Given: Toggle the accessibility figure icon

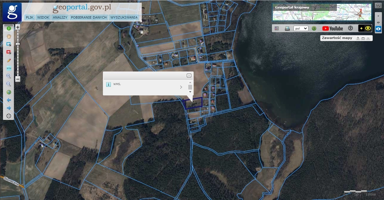Looking at the screenshot, I should pos(350,28).
